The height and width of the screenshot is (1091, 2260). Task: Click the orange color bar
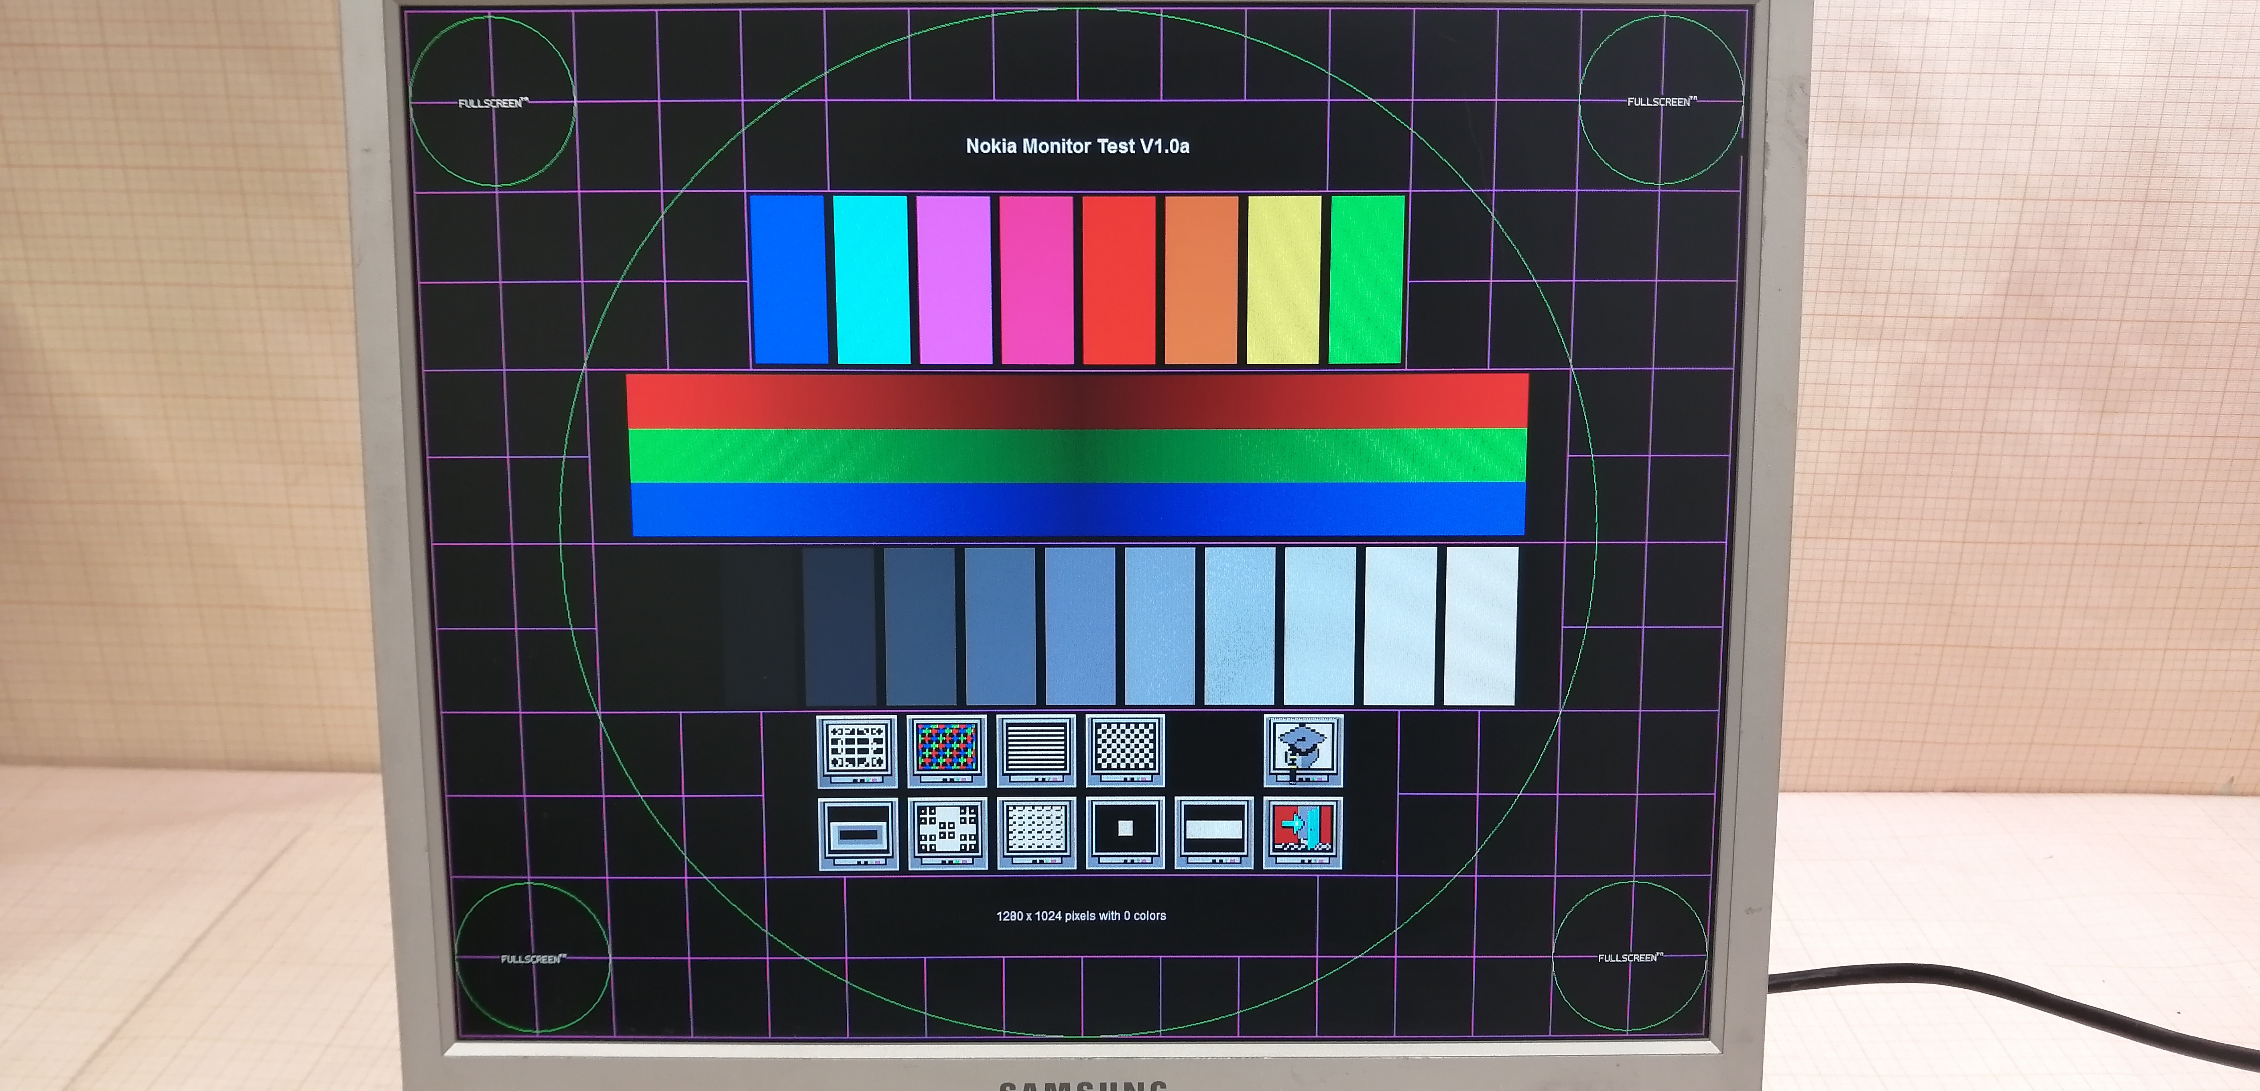pyautogui.click(x=1202, y=280)
